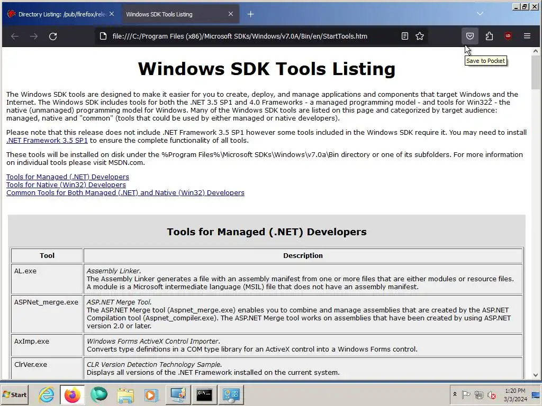Bookmark this page with the star icon
The width and height of the screenshot is (542, 406).
(x=420, y=36)
